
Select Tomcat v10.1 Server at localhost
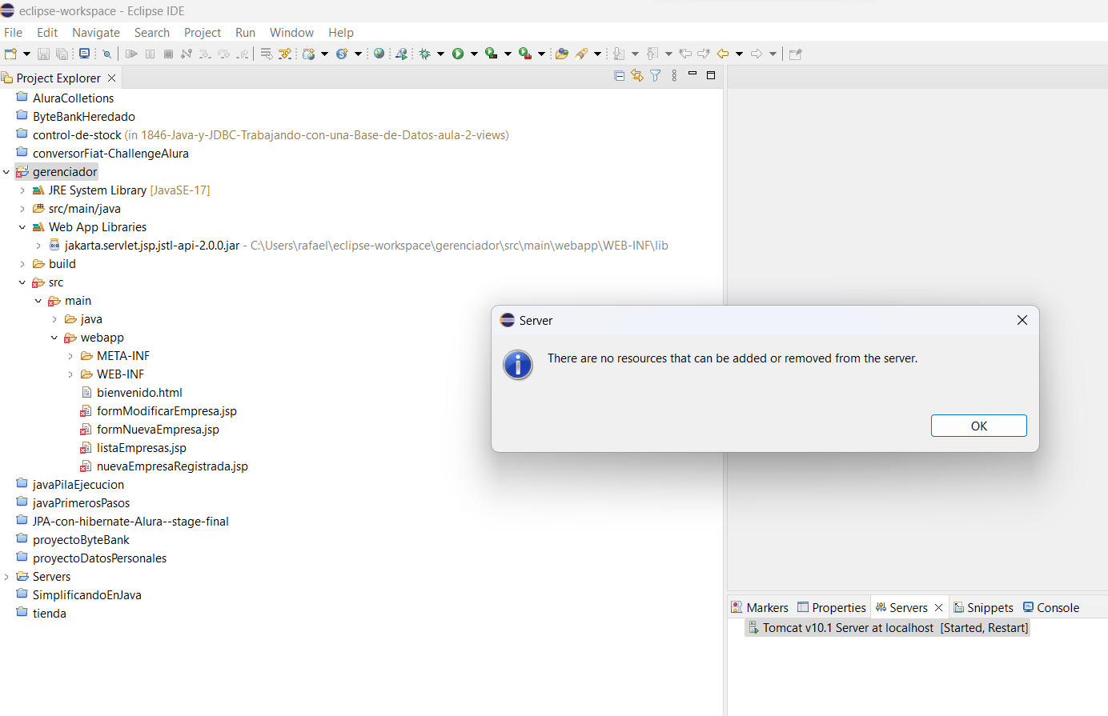(x=887, y=628)
